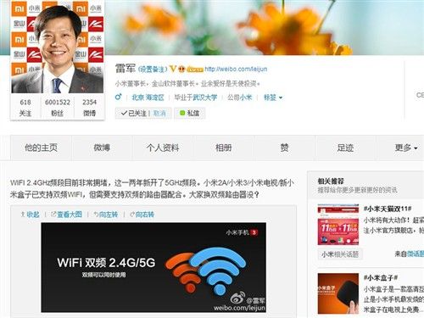Open the #小米盒子# topic link

tap(381, 278)
